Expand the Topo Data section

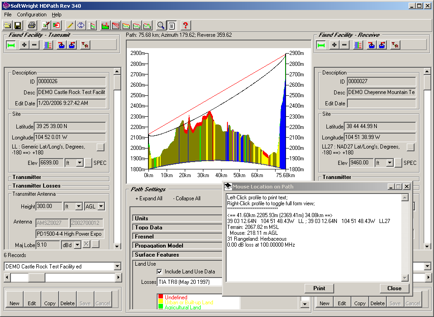pos(178,227)
